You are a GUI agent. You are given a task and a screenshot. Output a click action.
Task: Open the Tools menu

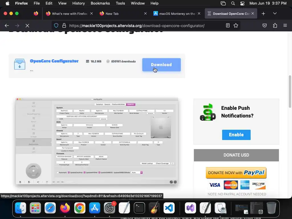(x=120, y=3)
